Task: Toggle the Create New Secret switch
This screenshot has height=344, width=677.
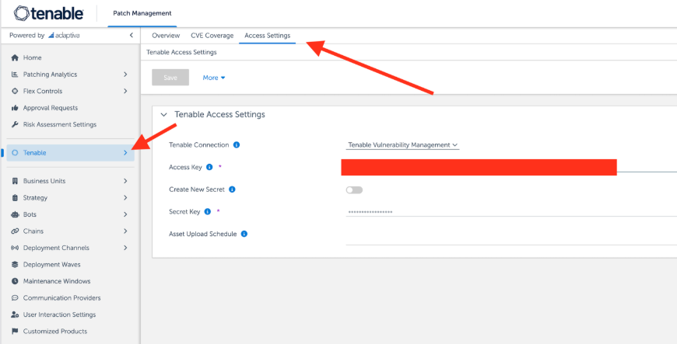Action: click(x=354, y=189)
